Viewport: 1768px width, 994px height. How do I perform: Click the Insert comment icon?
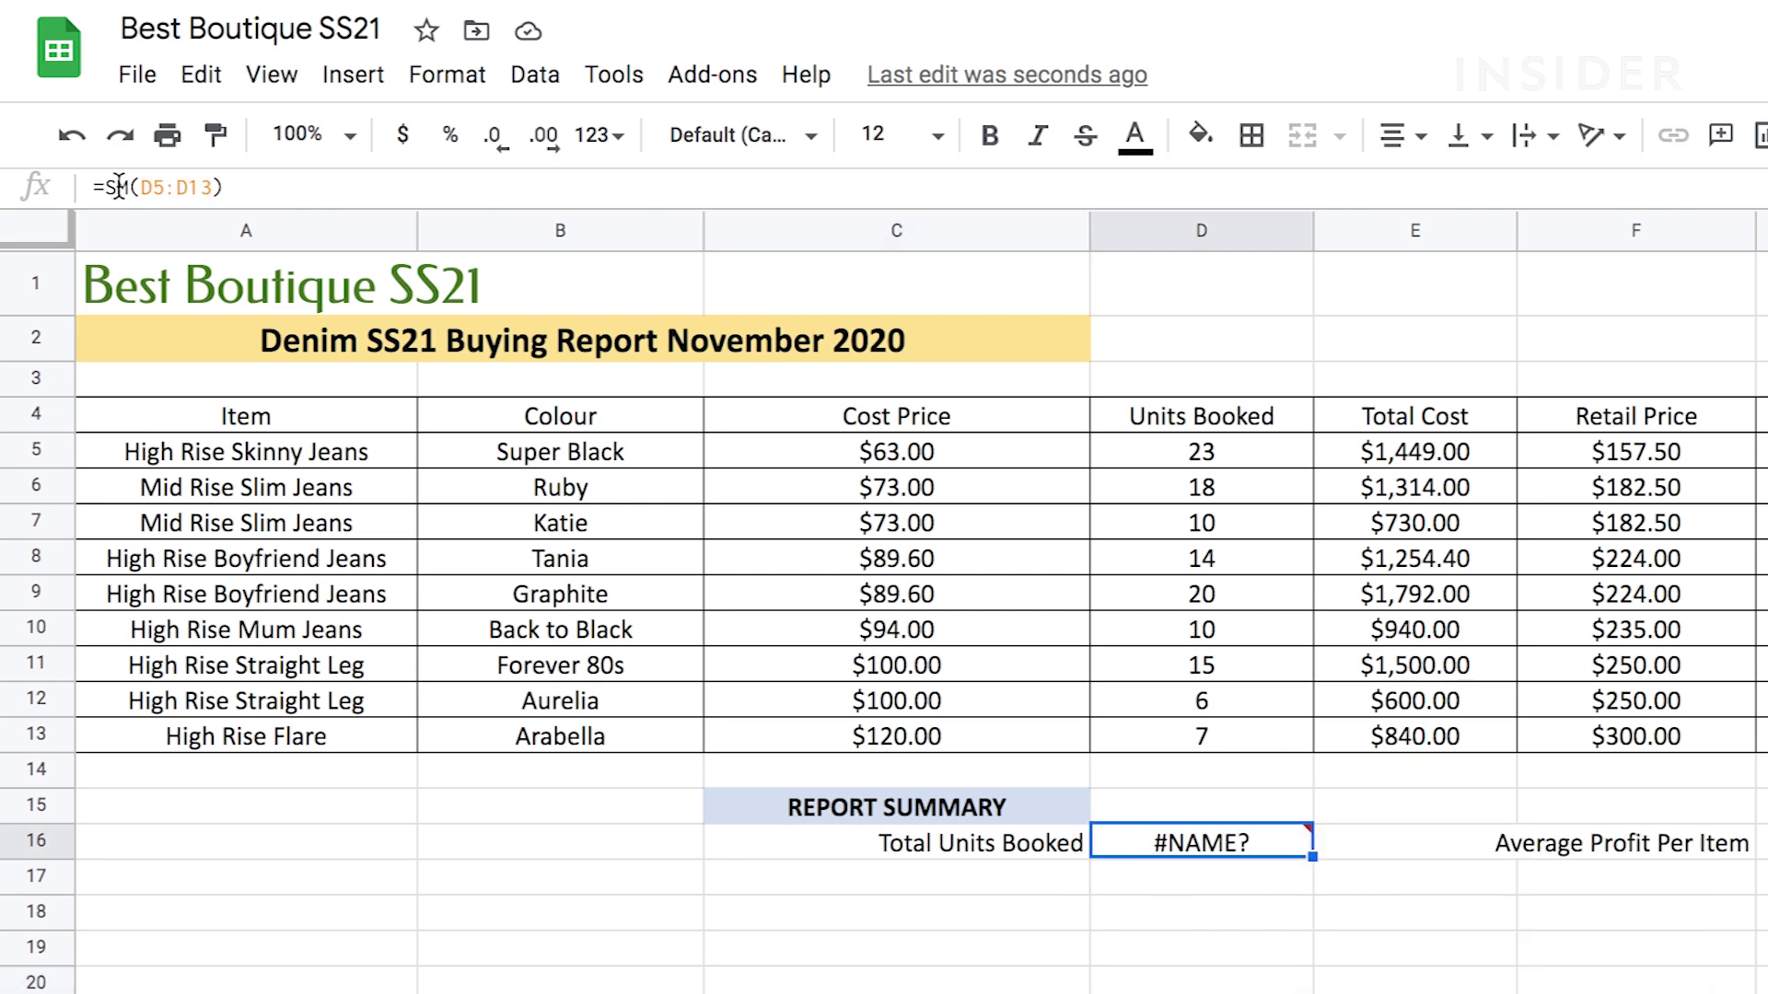pos(1720,135)
